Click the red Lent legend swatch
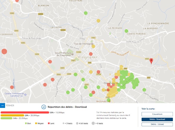This screenshot has height=130, width=175. (x=49, y=124)
